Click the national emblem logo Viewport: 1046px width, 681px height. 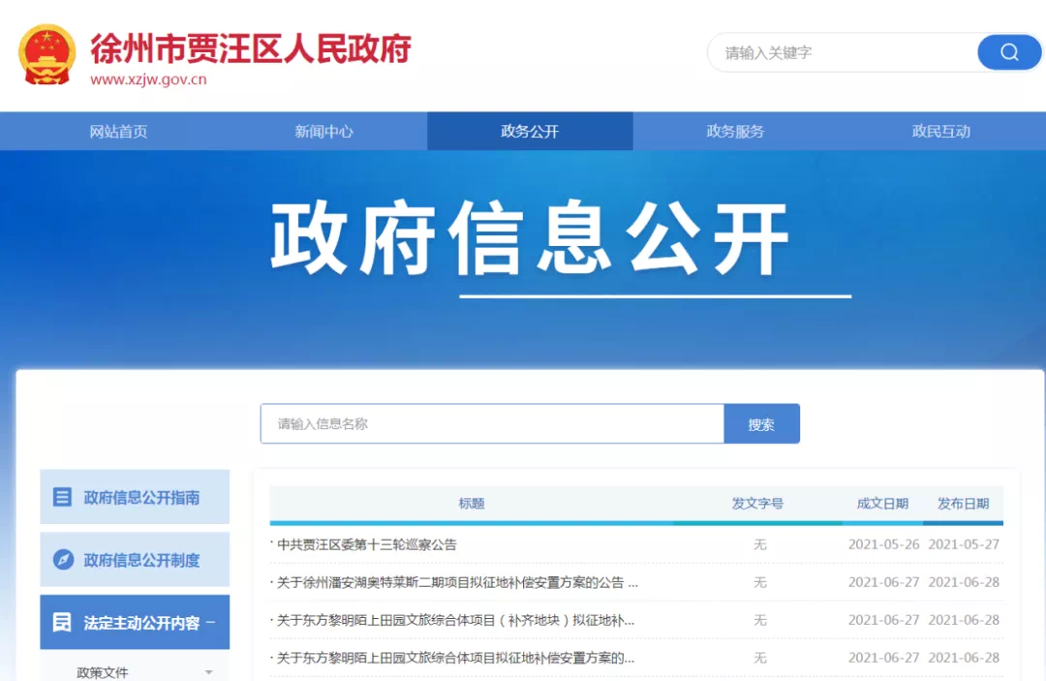pyautogui.click(x=46, y=54)
